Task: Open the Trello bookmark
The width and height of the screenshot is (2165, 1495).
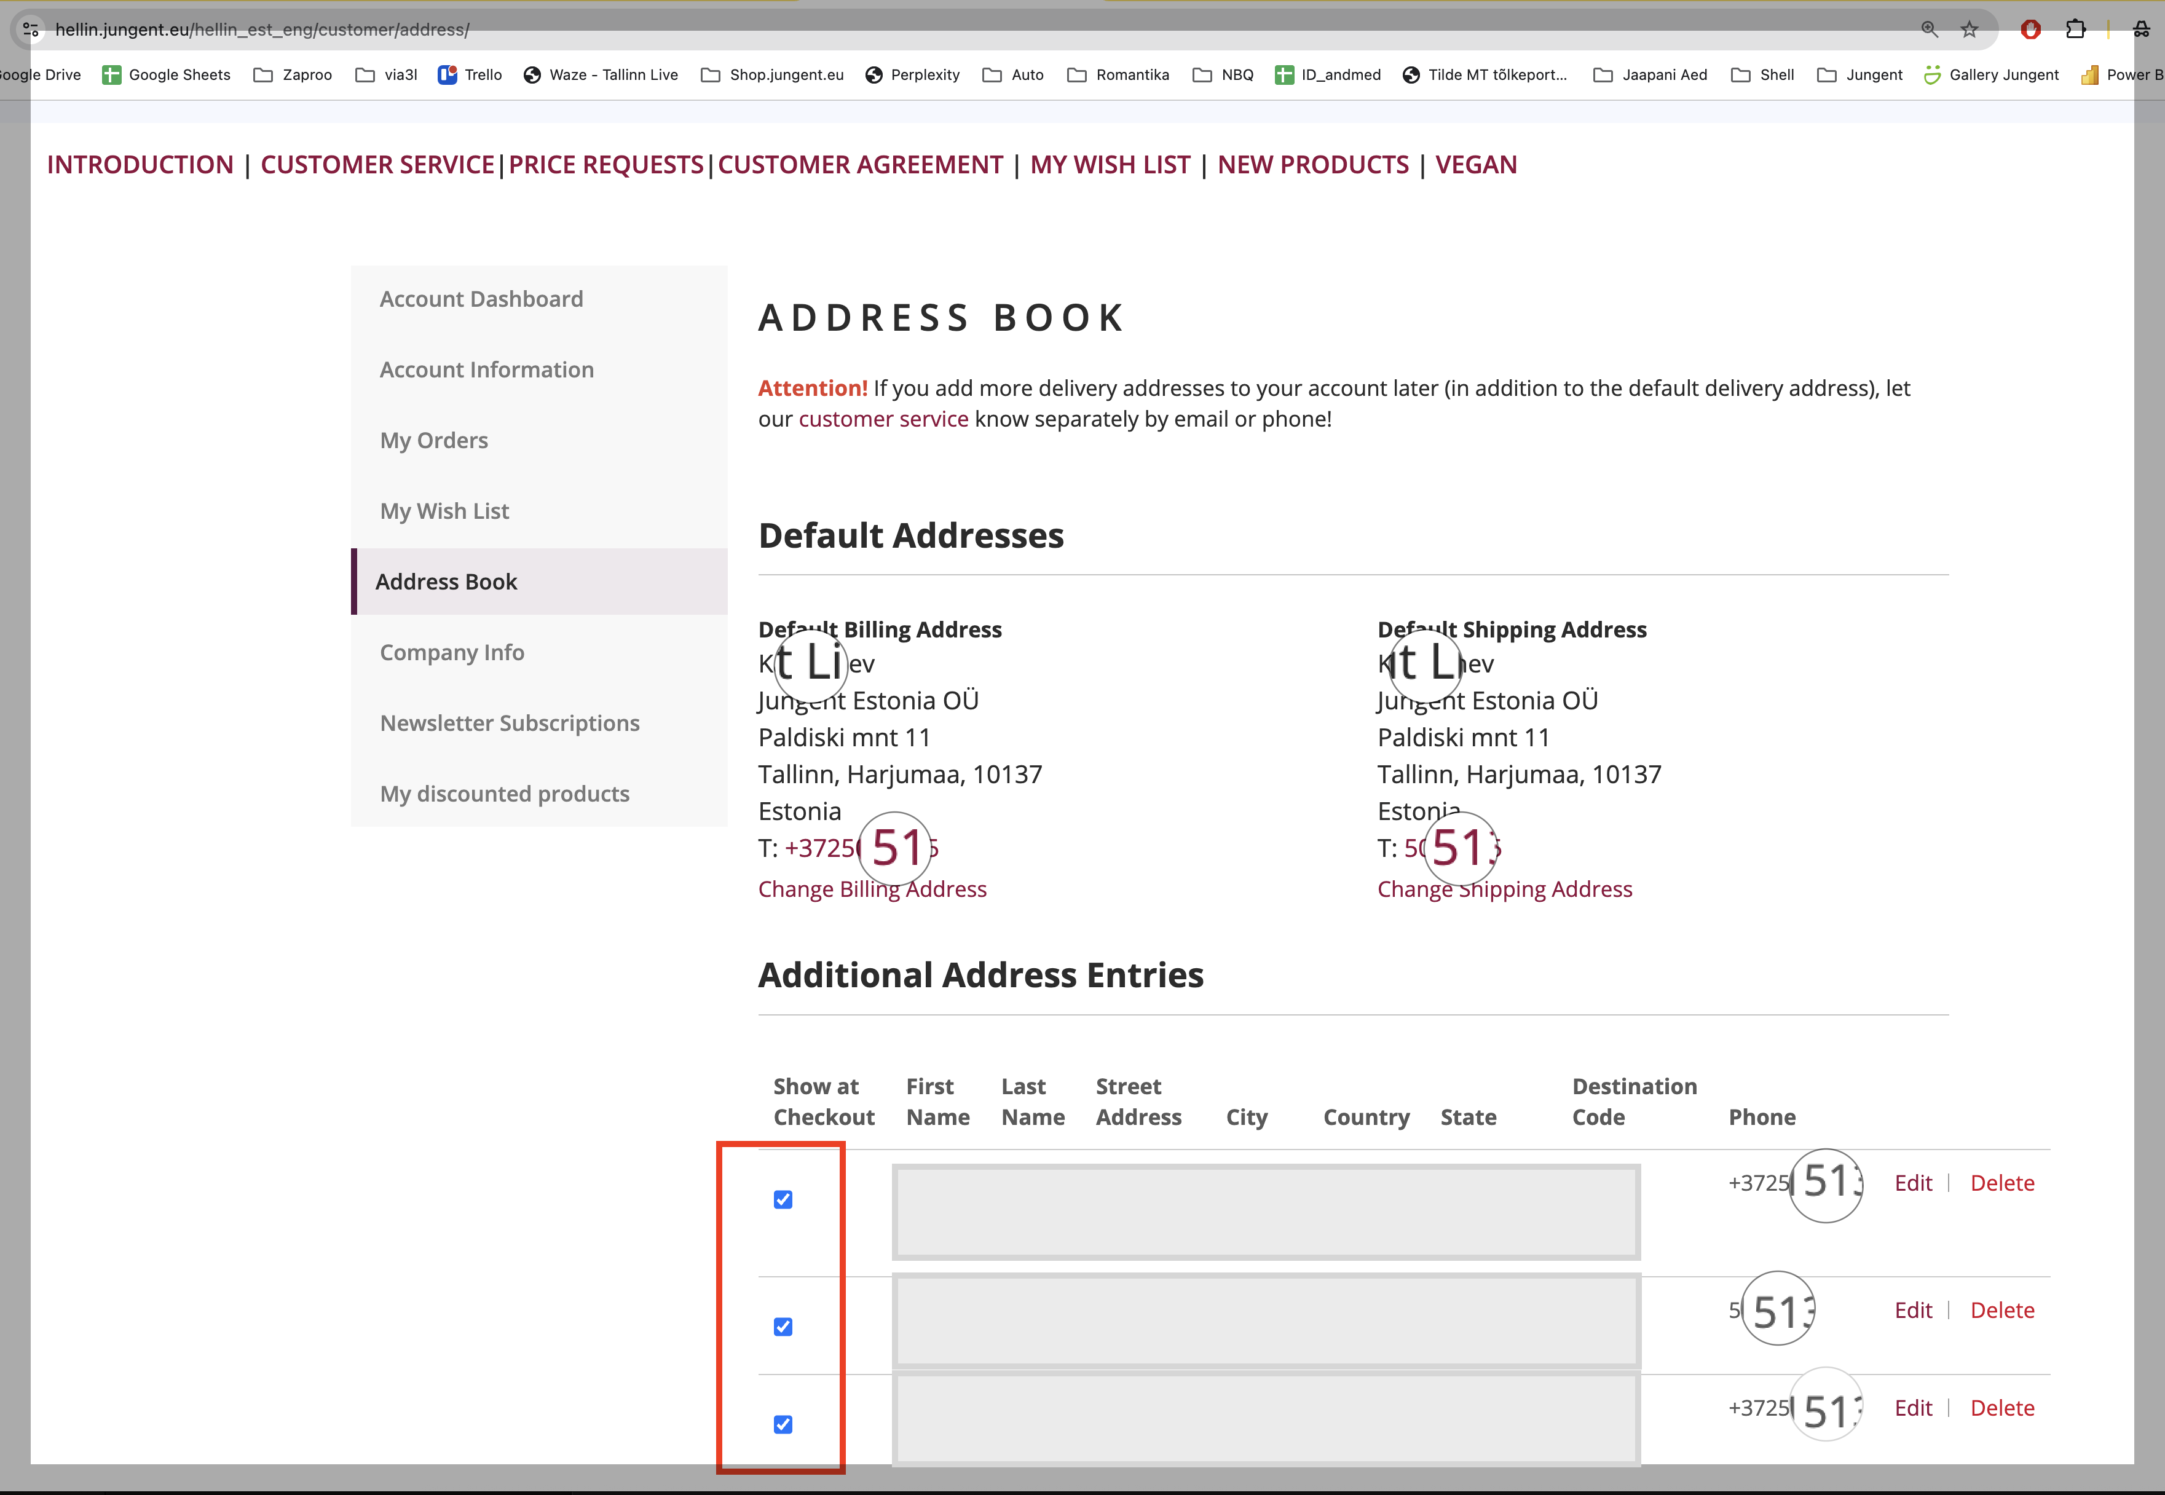Action: 470,75
